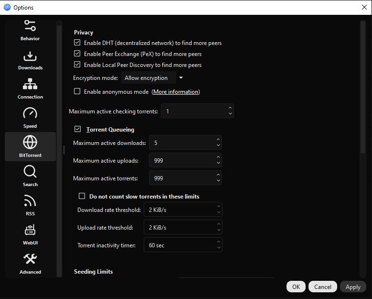Open the Search magnifier icon
Screen dimensions: 372x299
tap(30, 171)
